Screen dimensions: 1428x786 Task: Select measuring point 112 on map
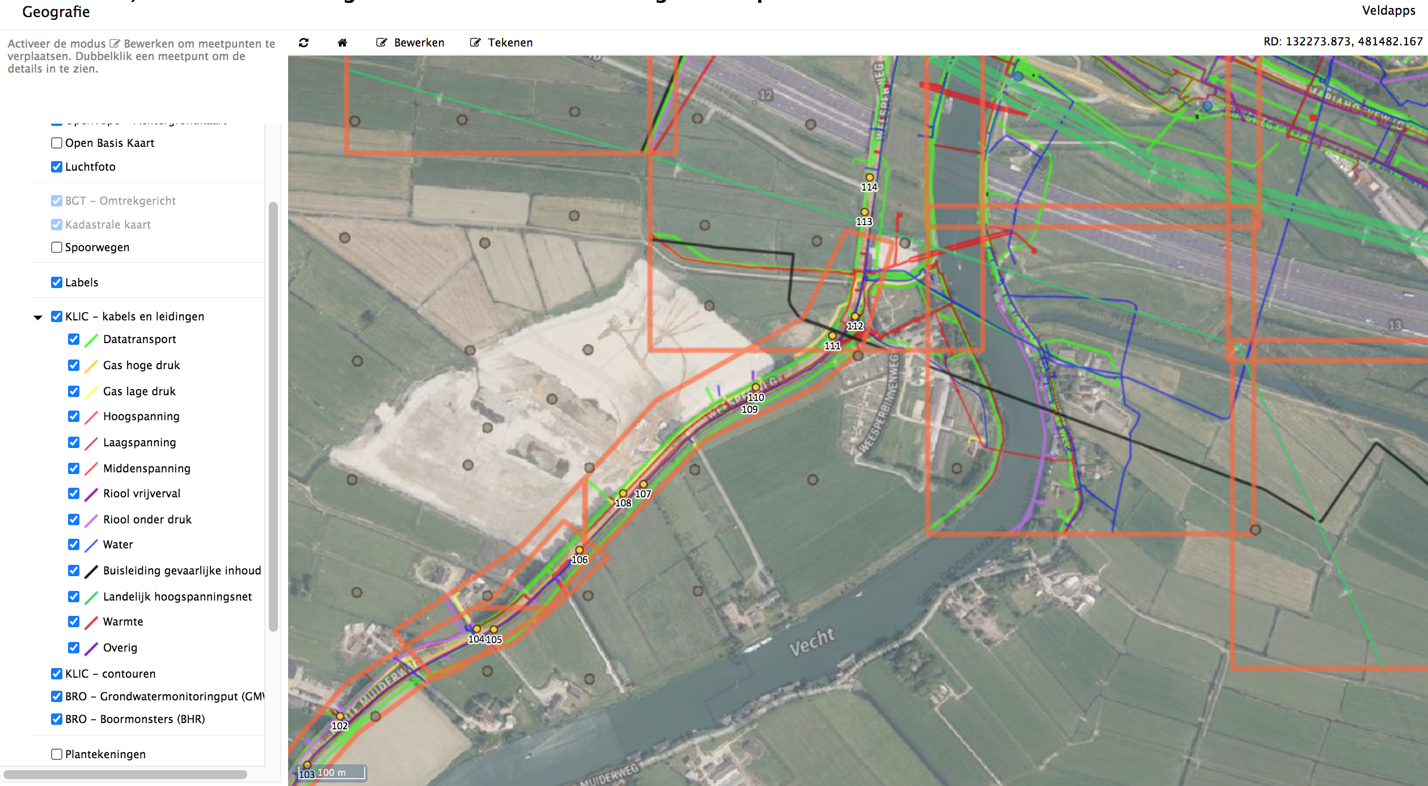click(855, 316)
